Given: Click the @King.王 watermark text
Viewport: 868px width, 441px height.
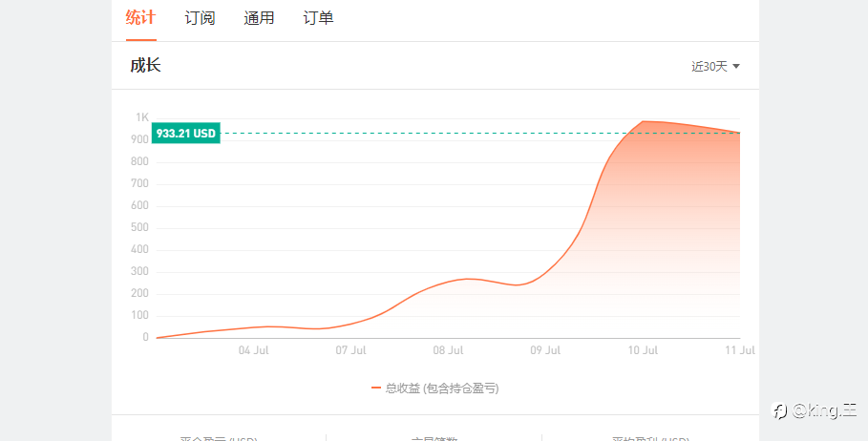Looking at the screenshot, I should (x=824, y=410).
